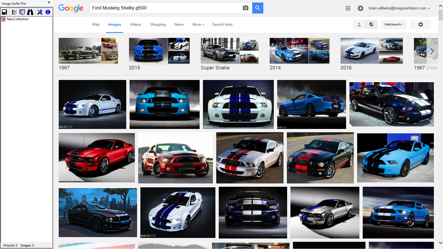Open the people-checklist tool in Image Surfer Pro
443x249 pixels.
(x=14, y=12)
